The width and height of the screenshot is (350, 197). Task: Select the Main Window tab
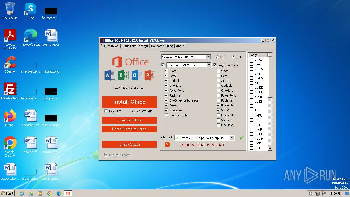point(110,45)
